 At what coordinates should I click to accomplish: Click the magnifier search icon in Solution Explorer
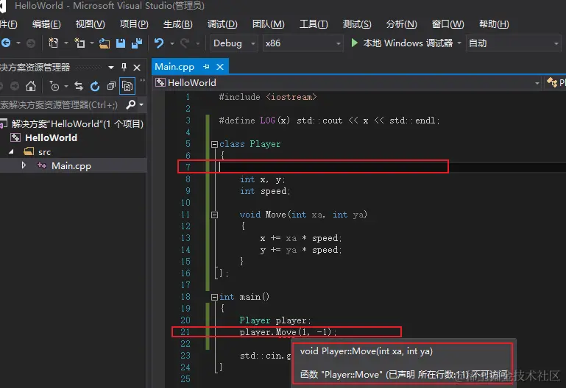point(131,104)
